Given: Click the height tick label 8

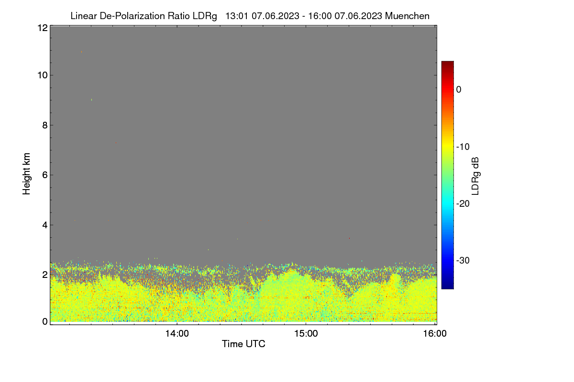Looking at the screenshot, I should click(x=44, y=125).
